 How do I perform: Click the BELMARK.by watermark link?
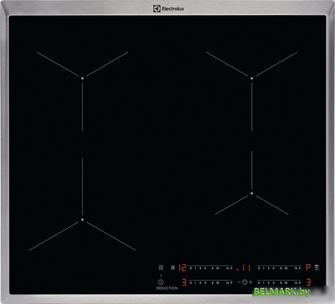(x=290, y=291)
